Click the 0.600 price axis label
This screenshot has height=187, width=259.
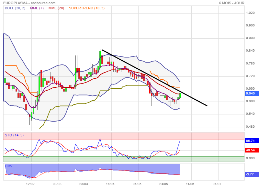[250, 101]
